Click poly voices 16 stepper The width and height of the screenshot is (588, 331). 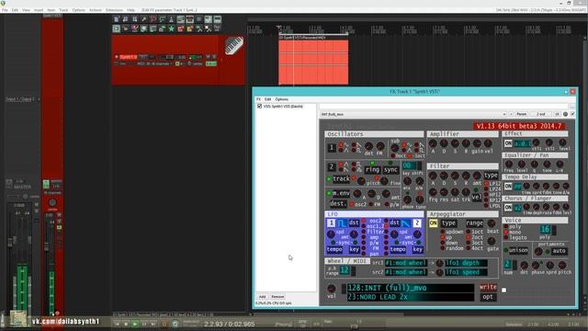point(554,230)
